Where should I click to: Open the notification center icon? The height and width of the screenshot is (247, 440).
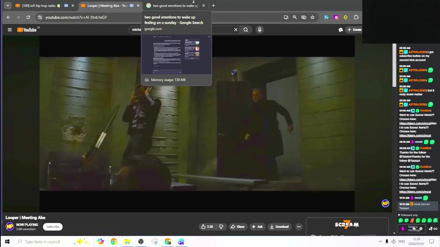(432, 242)
